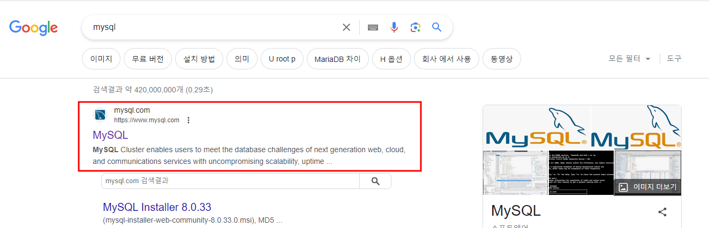The height and width of the screenshot is (228, 709).
Task: Open the on-screen keyboard input tool
Action: (x=373, y=27)
